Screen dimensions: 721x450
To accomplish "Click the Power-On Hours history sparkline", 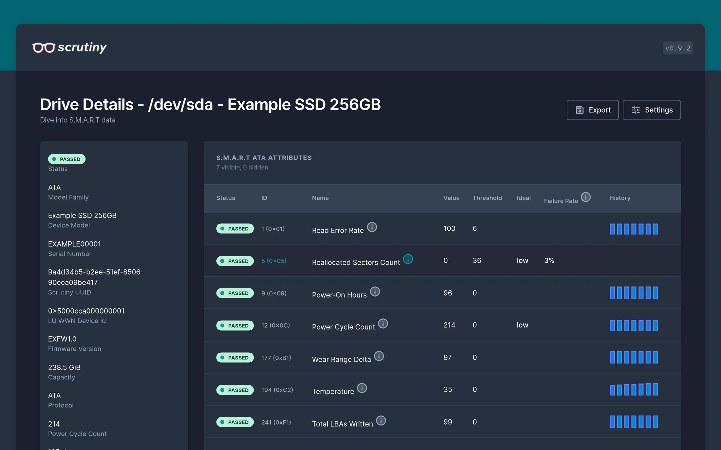I will (634, 293).
